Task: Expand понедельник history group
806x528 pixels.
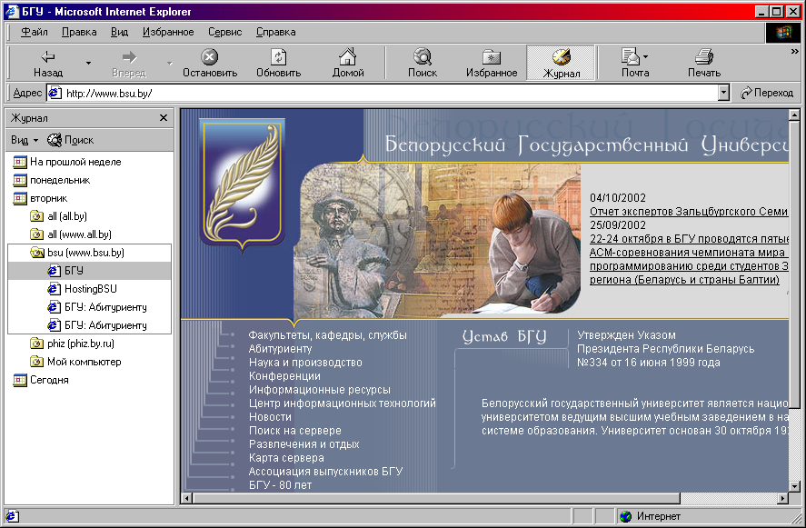Action: [52, 180]
